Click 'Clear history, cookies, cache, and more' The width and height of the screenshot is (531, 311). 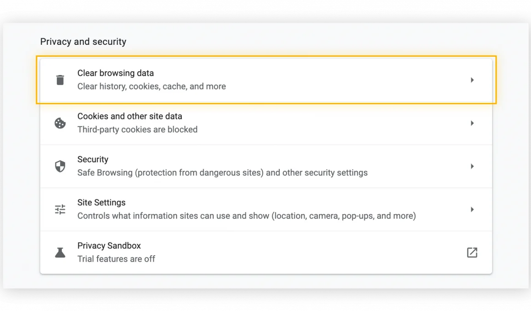point(152,86)
